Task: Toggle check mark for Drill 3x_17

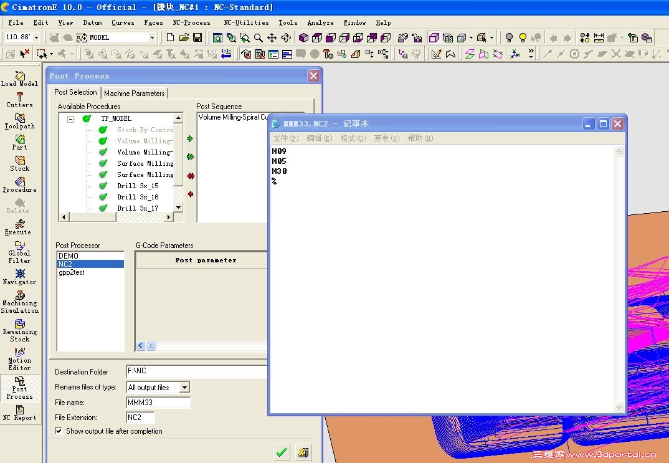Action: click(103, 208)
